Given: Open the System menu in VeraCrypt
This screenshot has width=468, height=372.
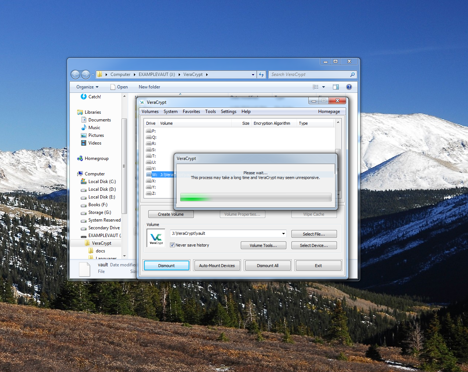Looking at the screenshot, I should (170, 112).
